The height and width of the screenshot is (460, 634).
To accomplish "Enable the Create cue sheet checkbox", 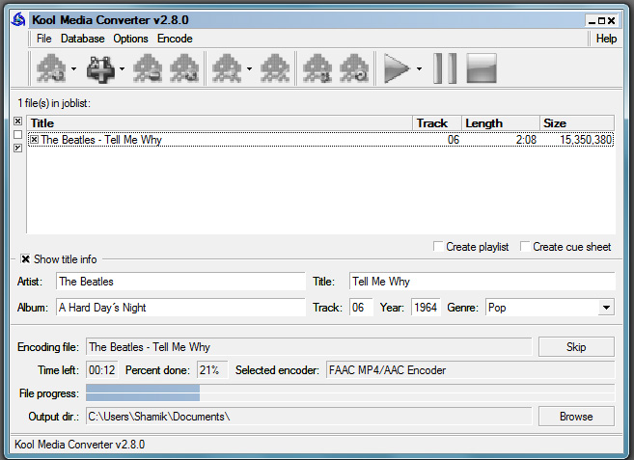I will [x=525, y=247].
